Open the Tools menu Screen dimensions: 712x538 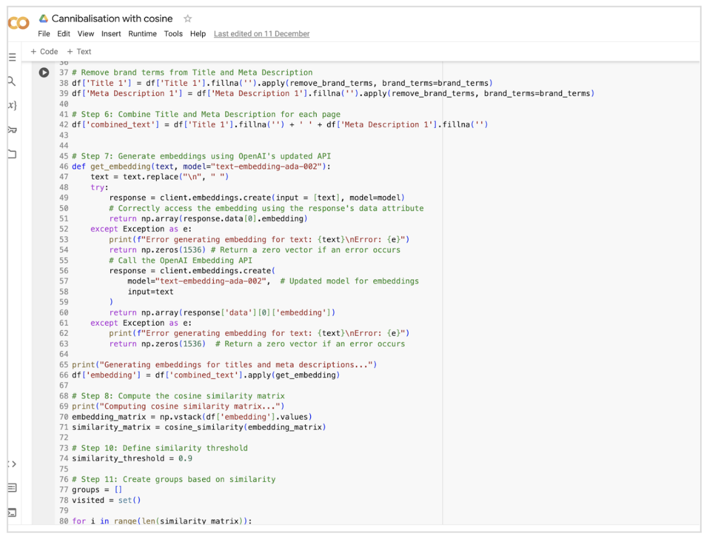point(173,34)
